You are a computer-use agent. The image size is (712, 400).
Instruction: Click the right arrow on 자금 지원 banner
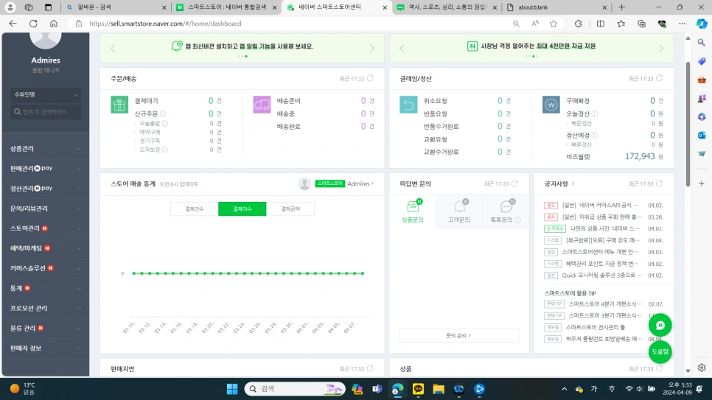(x=661, y=48)
